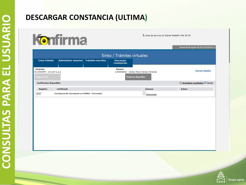Click the Generar column header
Image resolution: width=246 pixels, height=185 pixels.
click(x=160, y=89)
